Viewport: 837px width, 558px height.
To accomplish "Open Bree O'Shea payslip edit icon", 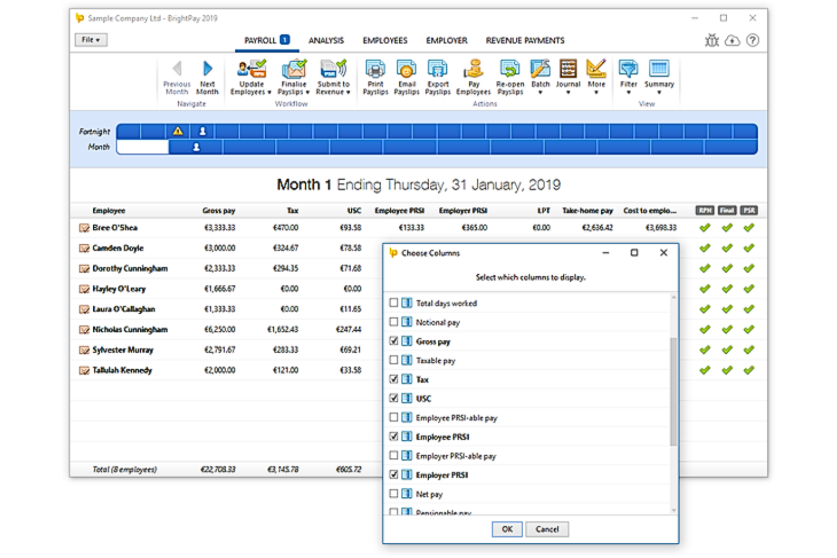I will click(x=84, y=228).
